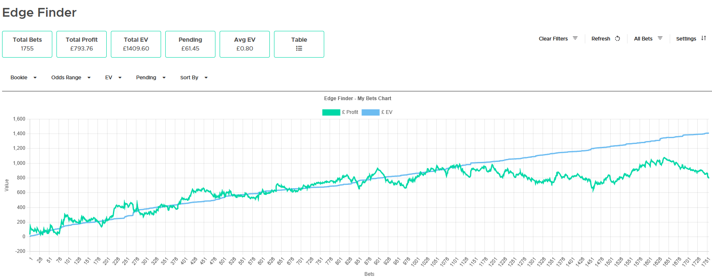Click the Avg EV summary card
This screenshot has height=280, width=712.
coord(245,44)
